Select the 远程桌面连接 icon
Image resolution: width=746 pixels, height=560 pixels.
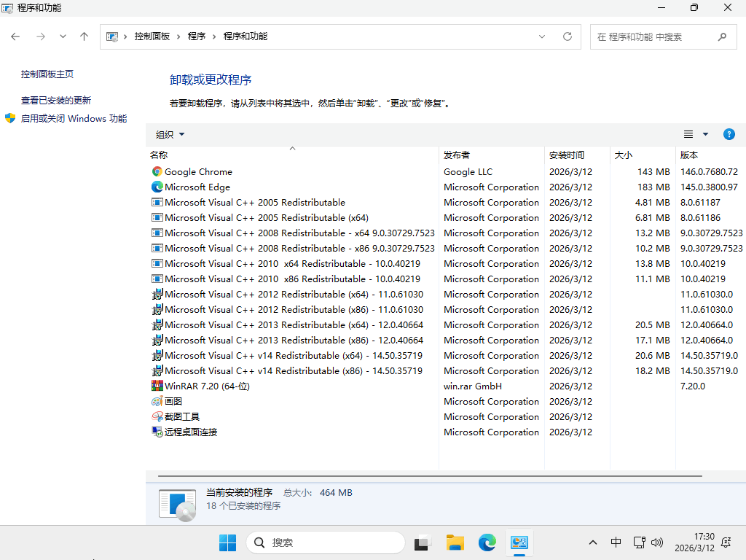pos(157,432)
